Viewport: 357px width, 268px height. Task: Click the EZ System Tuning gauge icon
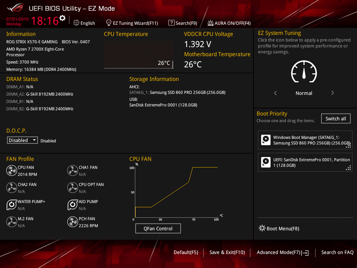pos(304,72)
